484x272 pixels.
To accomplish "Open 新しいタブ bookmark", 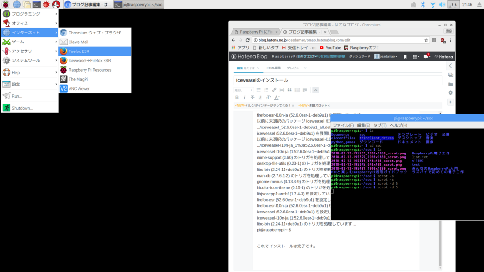I will click(x=266, y=48).
